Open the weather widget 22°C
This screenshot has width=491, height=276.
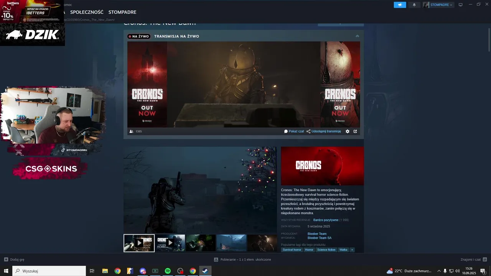tap(409, 271)
